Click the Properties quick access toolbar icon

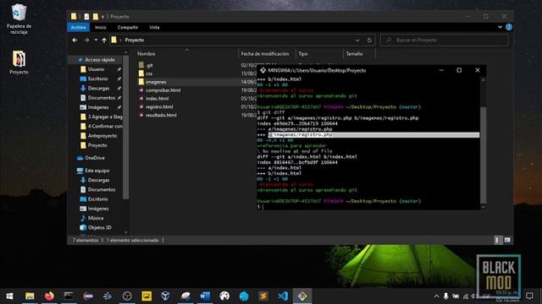[86, 16]
